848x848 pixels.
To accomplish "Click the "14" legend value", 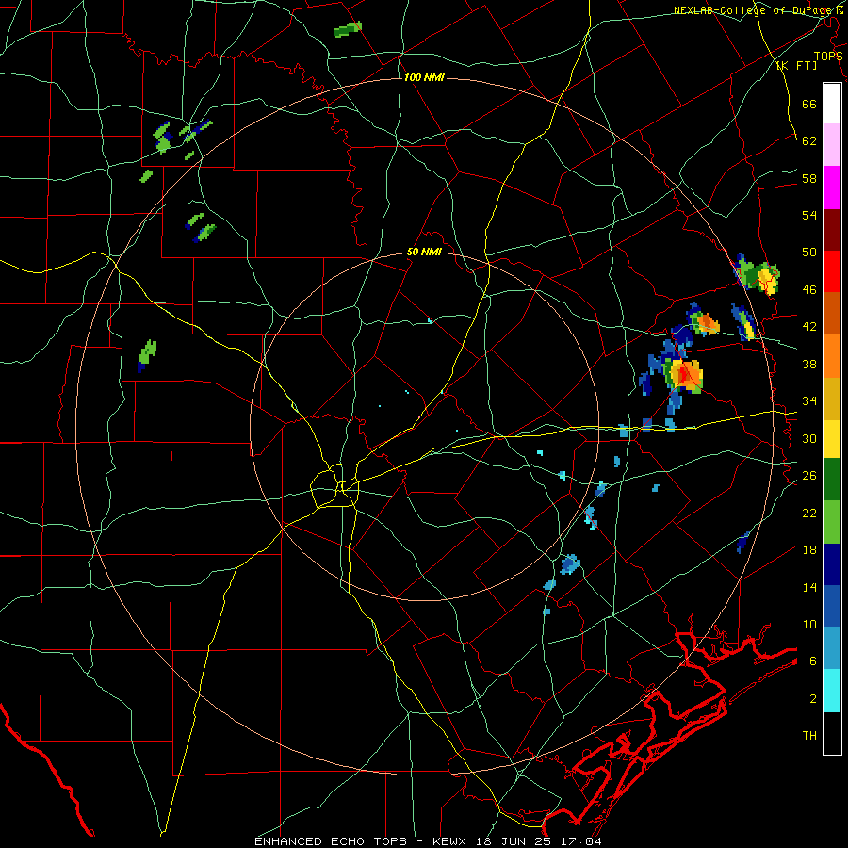I will tap(809, 587).
